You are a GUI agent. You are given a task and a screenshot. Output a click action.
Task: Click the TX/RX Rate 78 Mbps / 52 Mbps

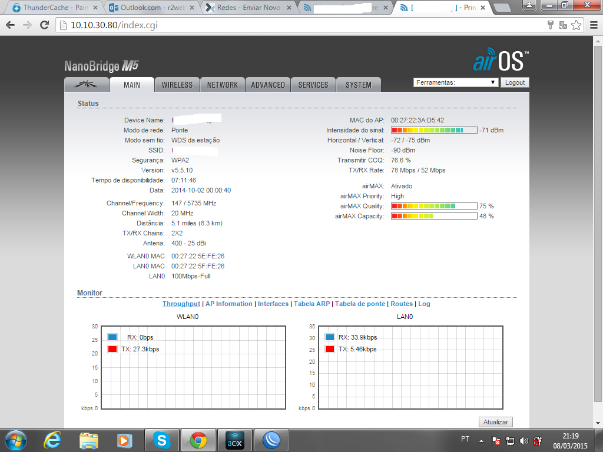[x=418, y=170]
